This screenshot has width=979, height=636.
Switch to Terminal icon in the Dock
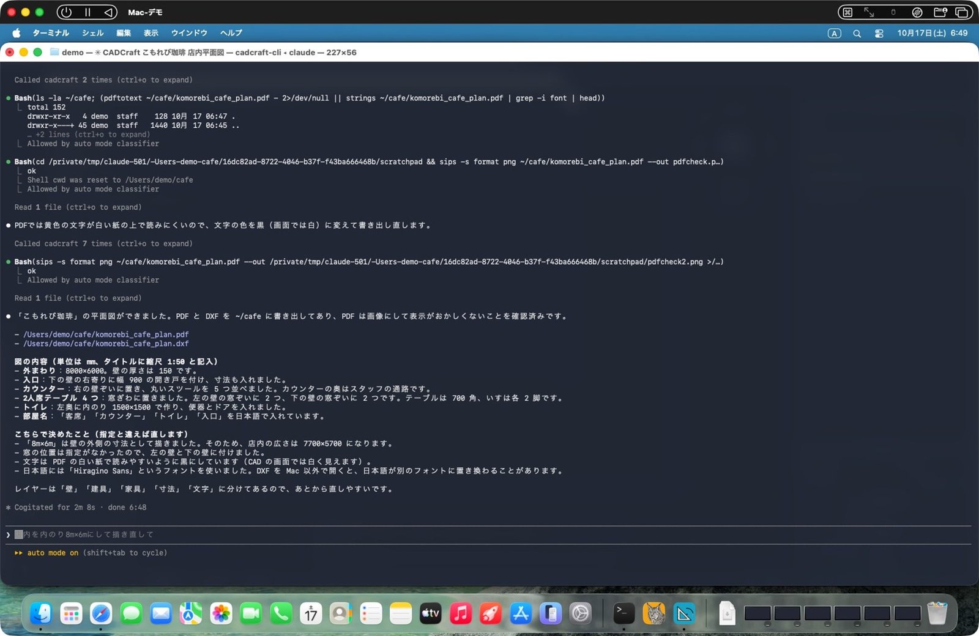coord(624,613)
